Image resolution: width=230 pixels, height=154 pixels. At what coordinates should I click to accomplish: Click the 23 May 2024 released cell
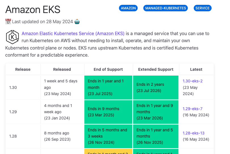pyautogui.click(x=62, y=87)
